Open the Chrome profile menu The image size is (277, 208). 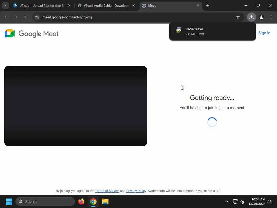261,17
